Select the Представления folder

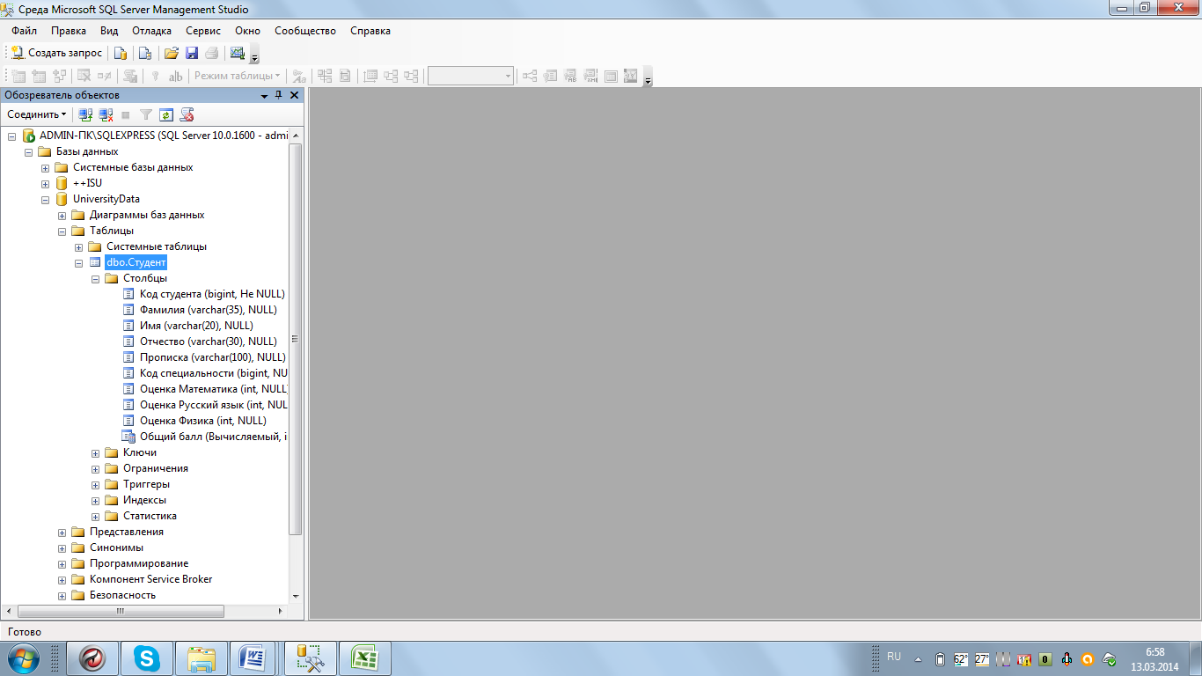[x=126, y=532]
